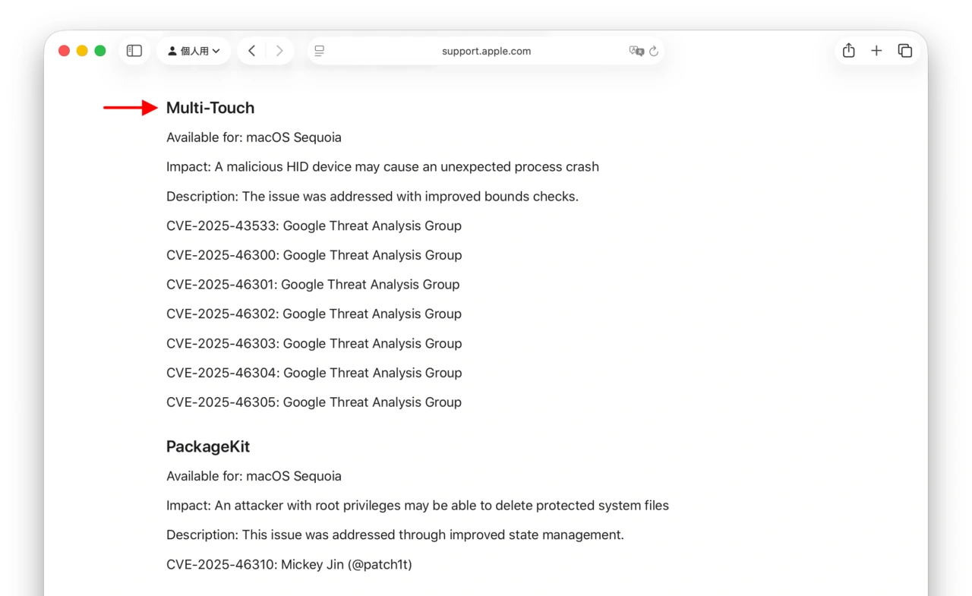Click the Multi-Touch heading
The height and width of the screenshot is (596, 972).
coord(210,108)
